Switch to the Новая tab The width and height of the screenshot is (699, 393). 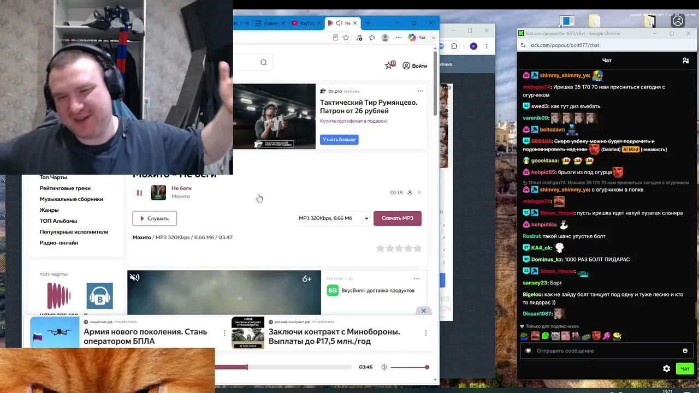[x=270, y=23]
